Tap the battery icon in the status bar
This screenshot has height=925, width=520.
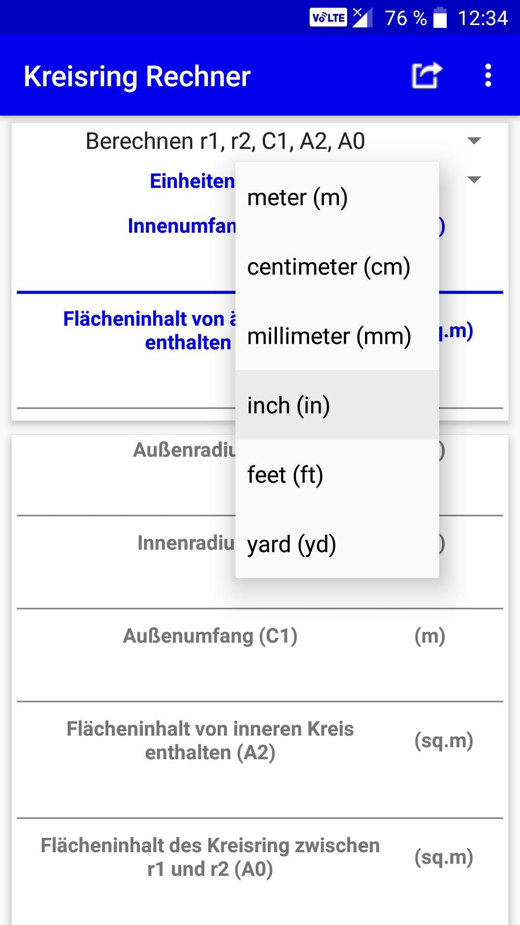click(x=440, y=18)
